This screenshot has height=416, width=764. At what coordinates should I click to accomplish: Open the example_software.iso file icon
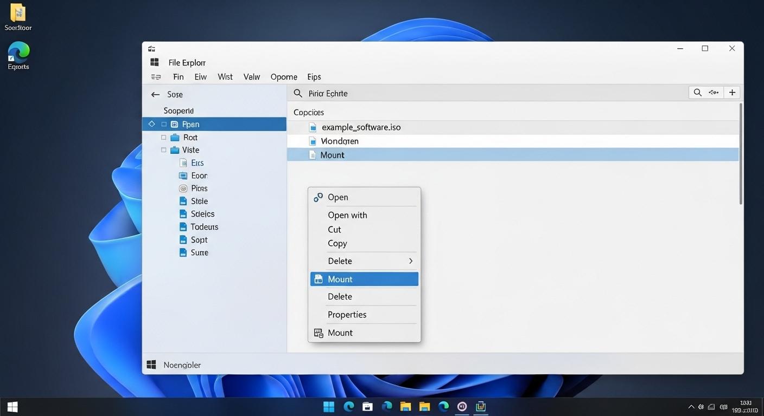point(313,127)
